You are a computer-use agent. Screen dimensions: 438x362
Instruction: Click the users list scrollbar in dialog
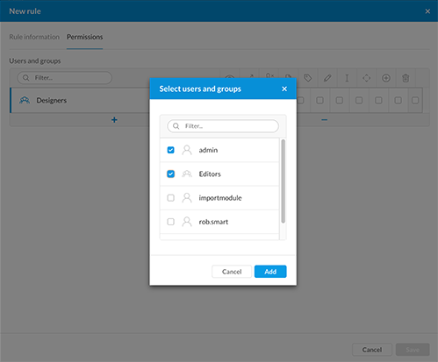click(x=283, y=181)
